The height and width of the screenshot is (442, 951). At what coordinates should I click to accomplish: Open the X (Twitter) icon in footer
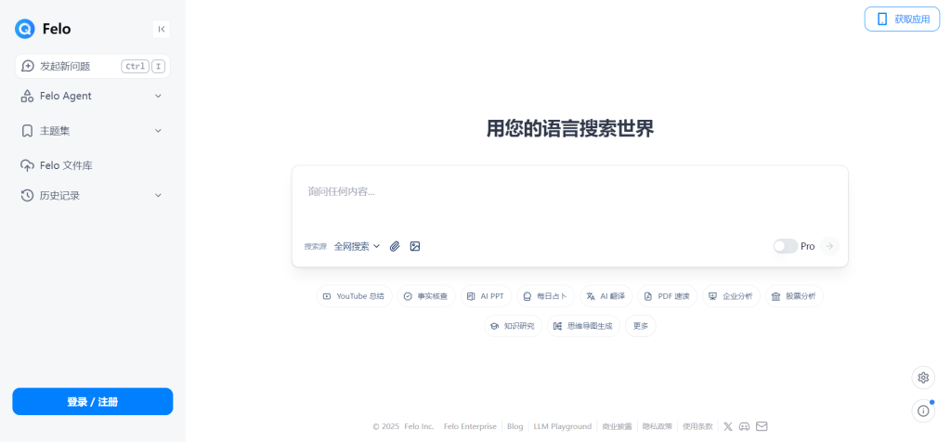pos(728,427)
